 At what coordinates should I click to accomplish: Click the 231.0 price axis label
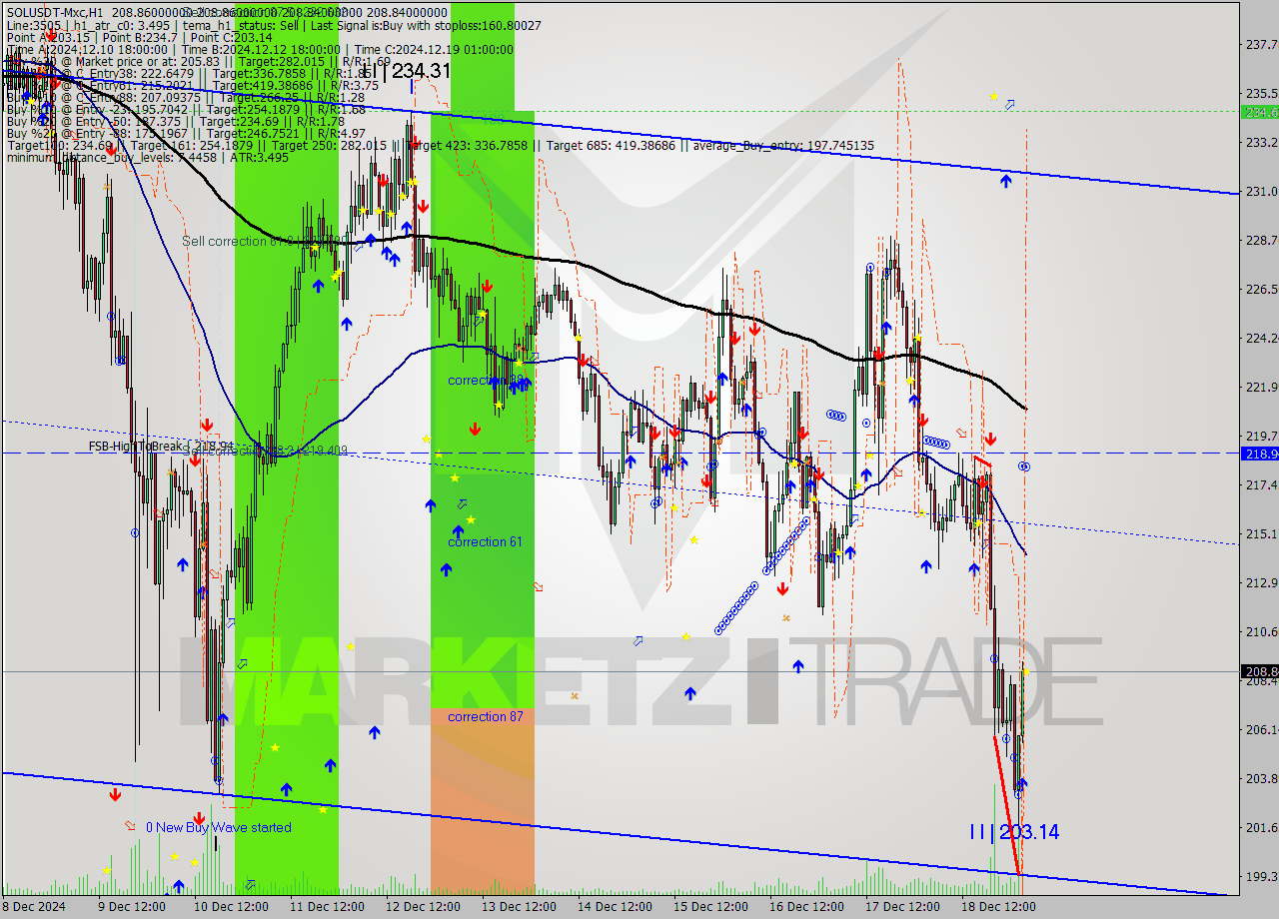[1261, 191]
